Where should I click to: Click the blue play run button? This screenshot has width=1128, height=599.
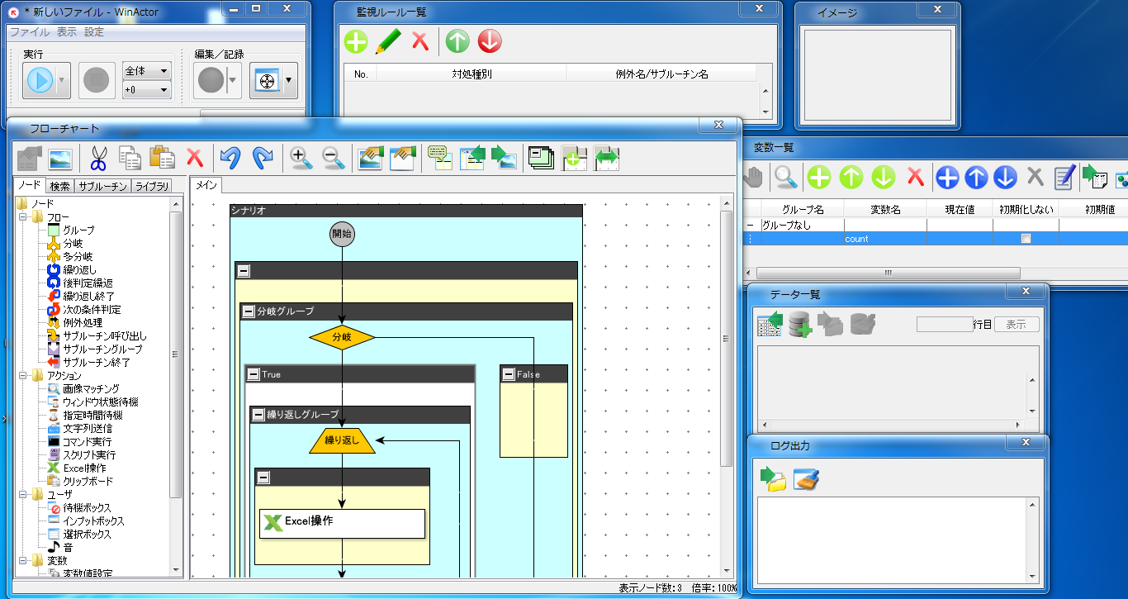tap(40, 80)
